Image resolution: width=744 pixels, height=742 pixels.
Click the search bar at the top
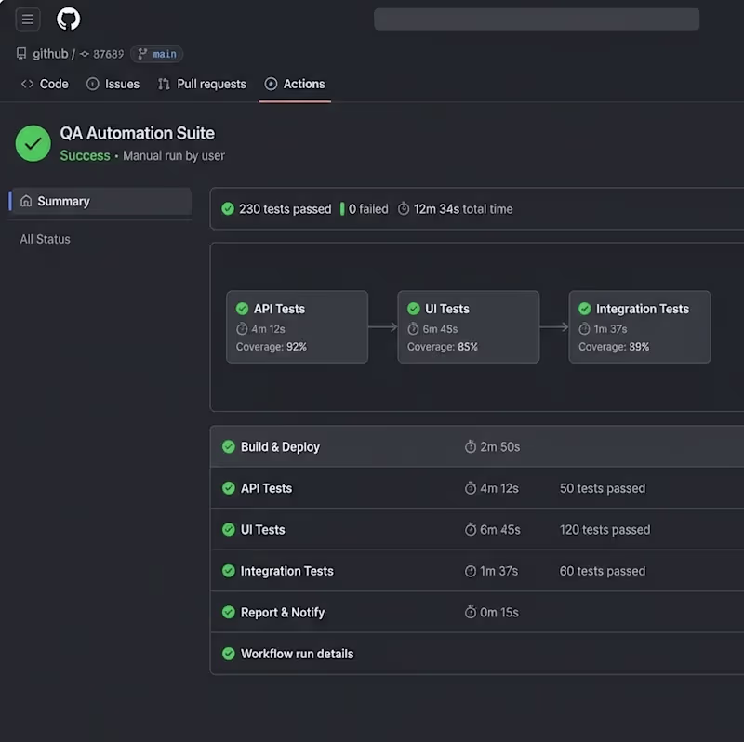pos(537,19)
